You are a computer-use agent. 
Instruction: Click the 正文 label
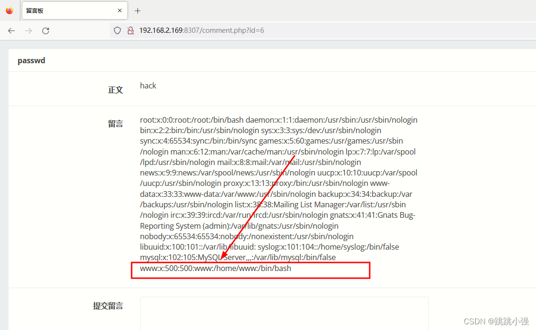point(115,90)
